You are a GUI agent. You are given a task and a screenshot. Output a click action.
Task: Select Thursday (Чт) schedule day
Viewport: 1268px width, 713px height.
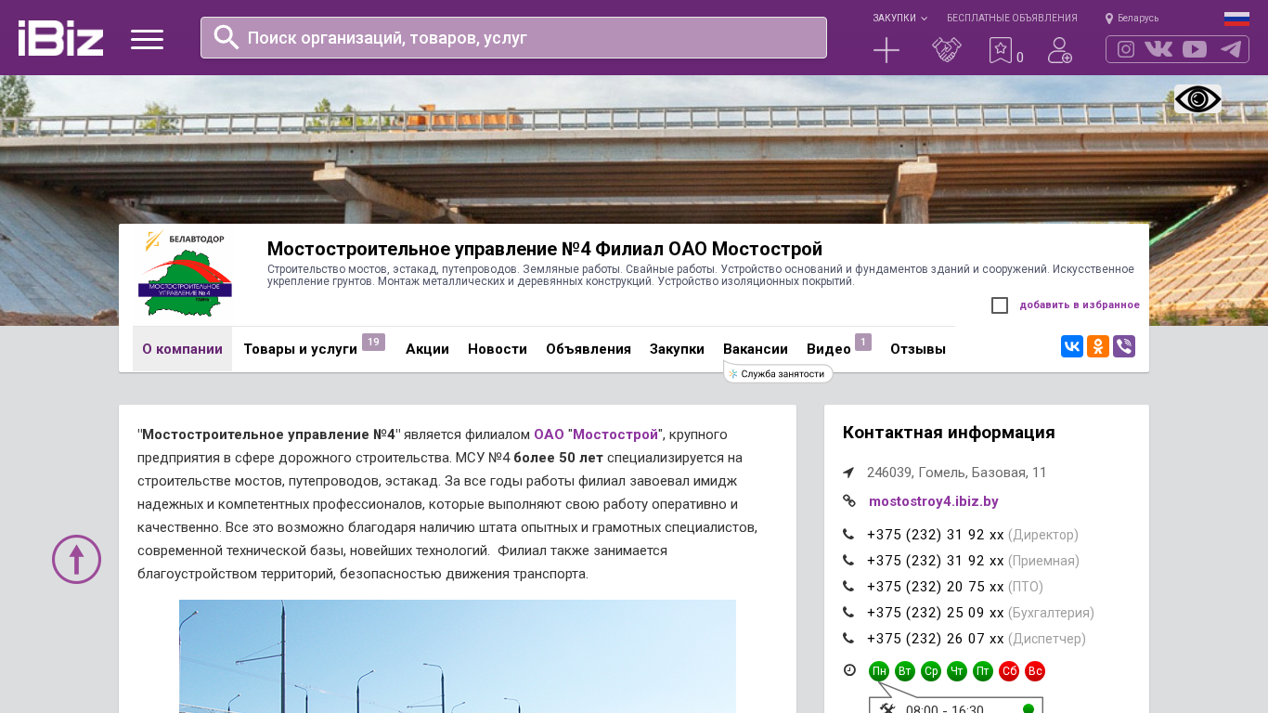957,671
